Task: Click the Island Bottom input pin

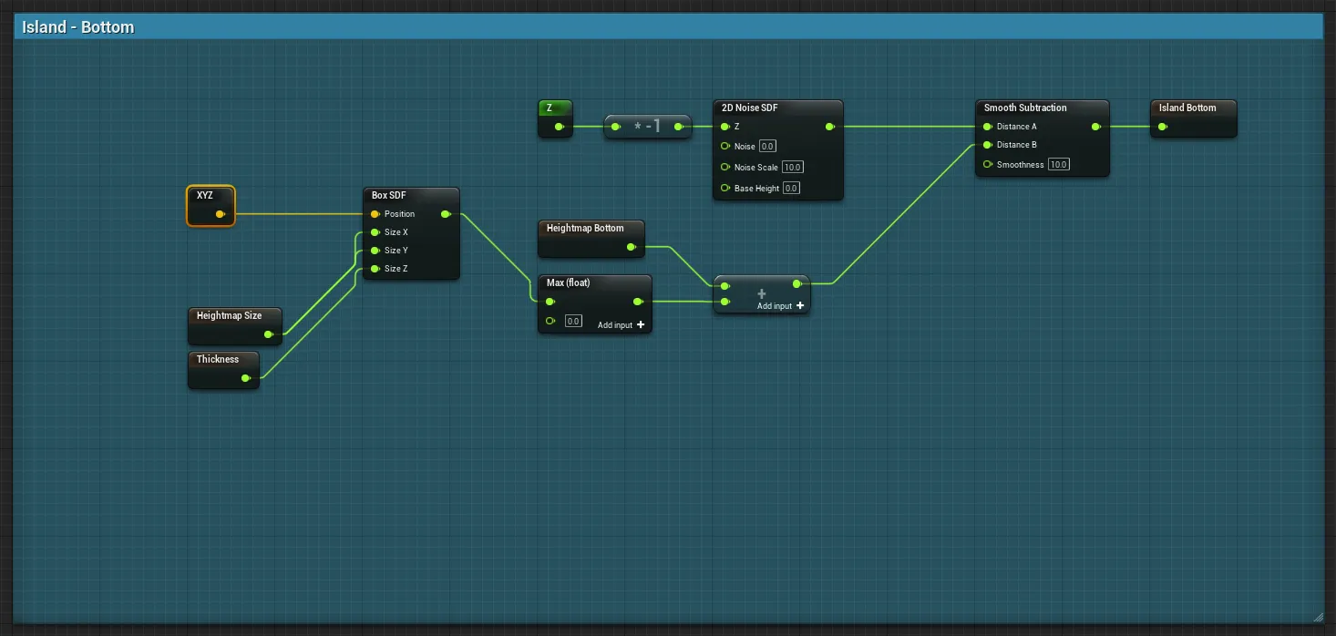Action: point(1163,127)
